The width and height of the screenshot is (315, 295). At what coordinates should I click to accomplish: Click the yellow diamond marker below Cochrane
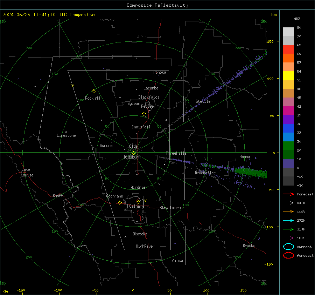[120, 202]
